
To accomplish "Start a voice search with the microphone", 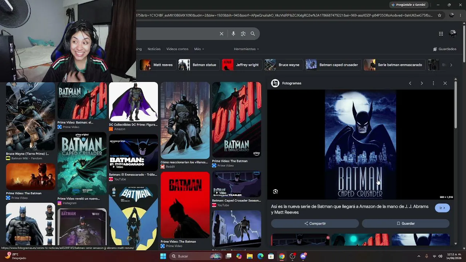I will pos(233,34).
